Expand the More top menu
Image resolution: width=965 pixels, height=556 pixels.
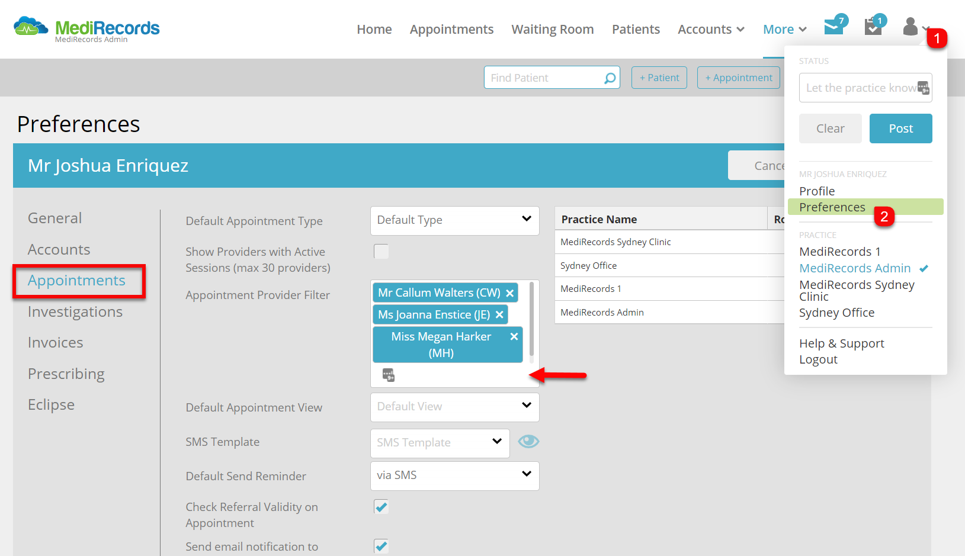[x=785, y=29]
